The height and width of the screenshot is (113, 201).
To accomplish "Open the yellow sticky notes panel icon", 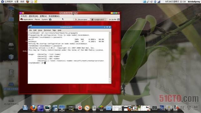I will (36, 2).
